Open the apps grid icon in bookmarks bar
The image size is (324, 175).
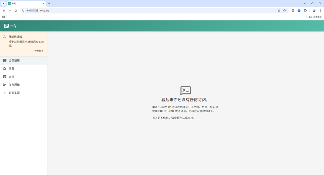4,17
